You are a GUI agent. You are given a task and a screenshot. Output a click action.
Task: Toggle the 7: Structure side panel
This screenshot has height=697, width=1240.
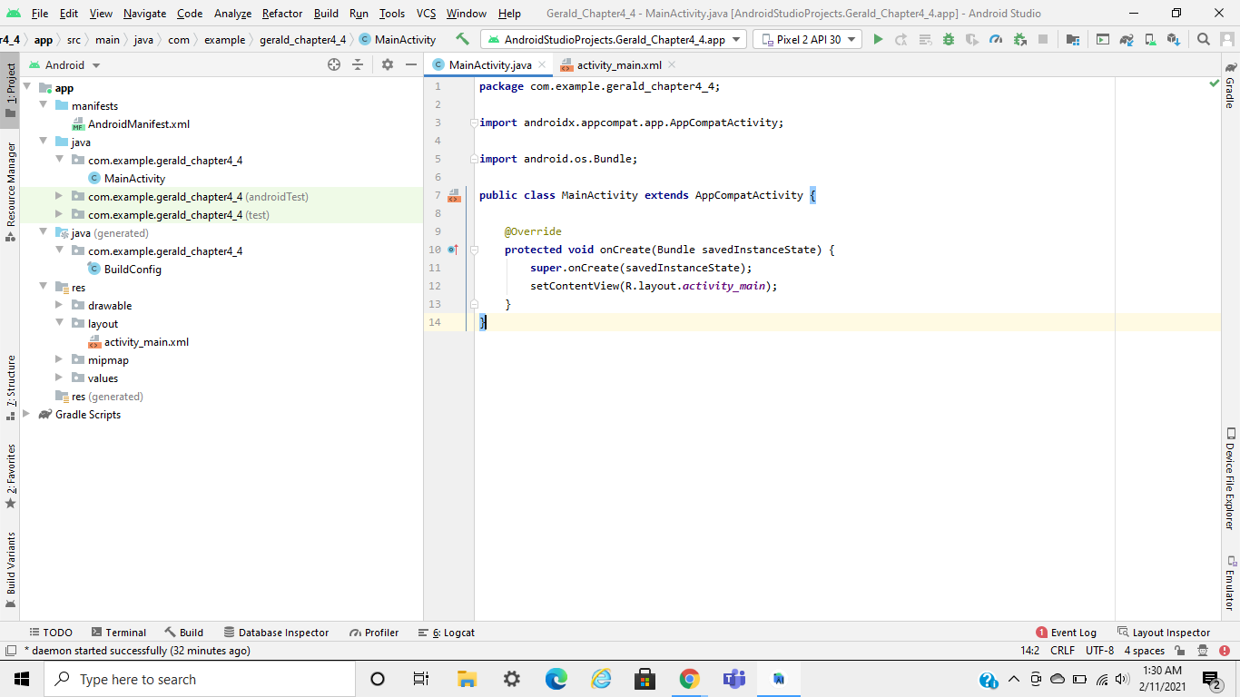click(x=11, y=388)
